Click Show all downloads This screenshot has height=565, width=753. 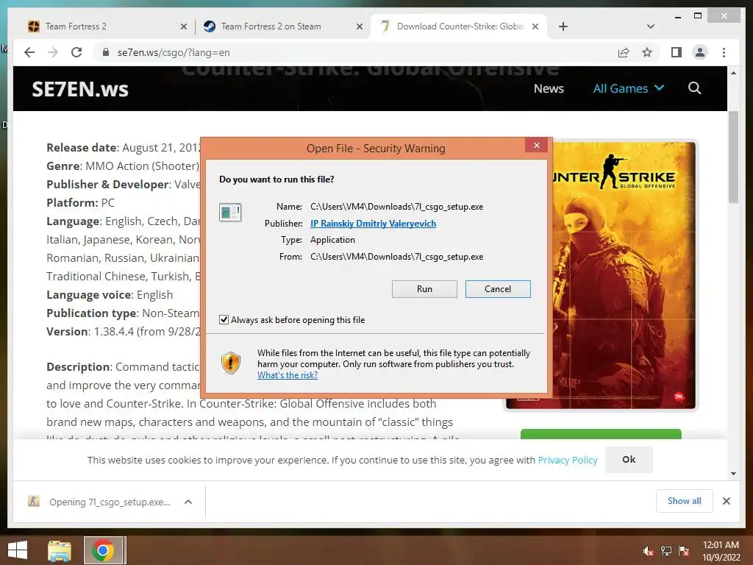tap(684, 500)
